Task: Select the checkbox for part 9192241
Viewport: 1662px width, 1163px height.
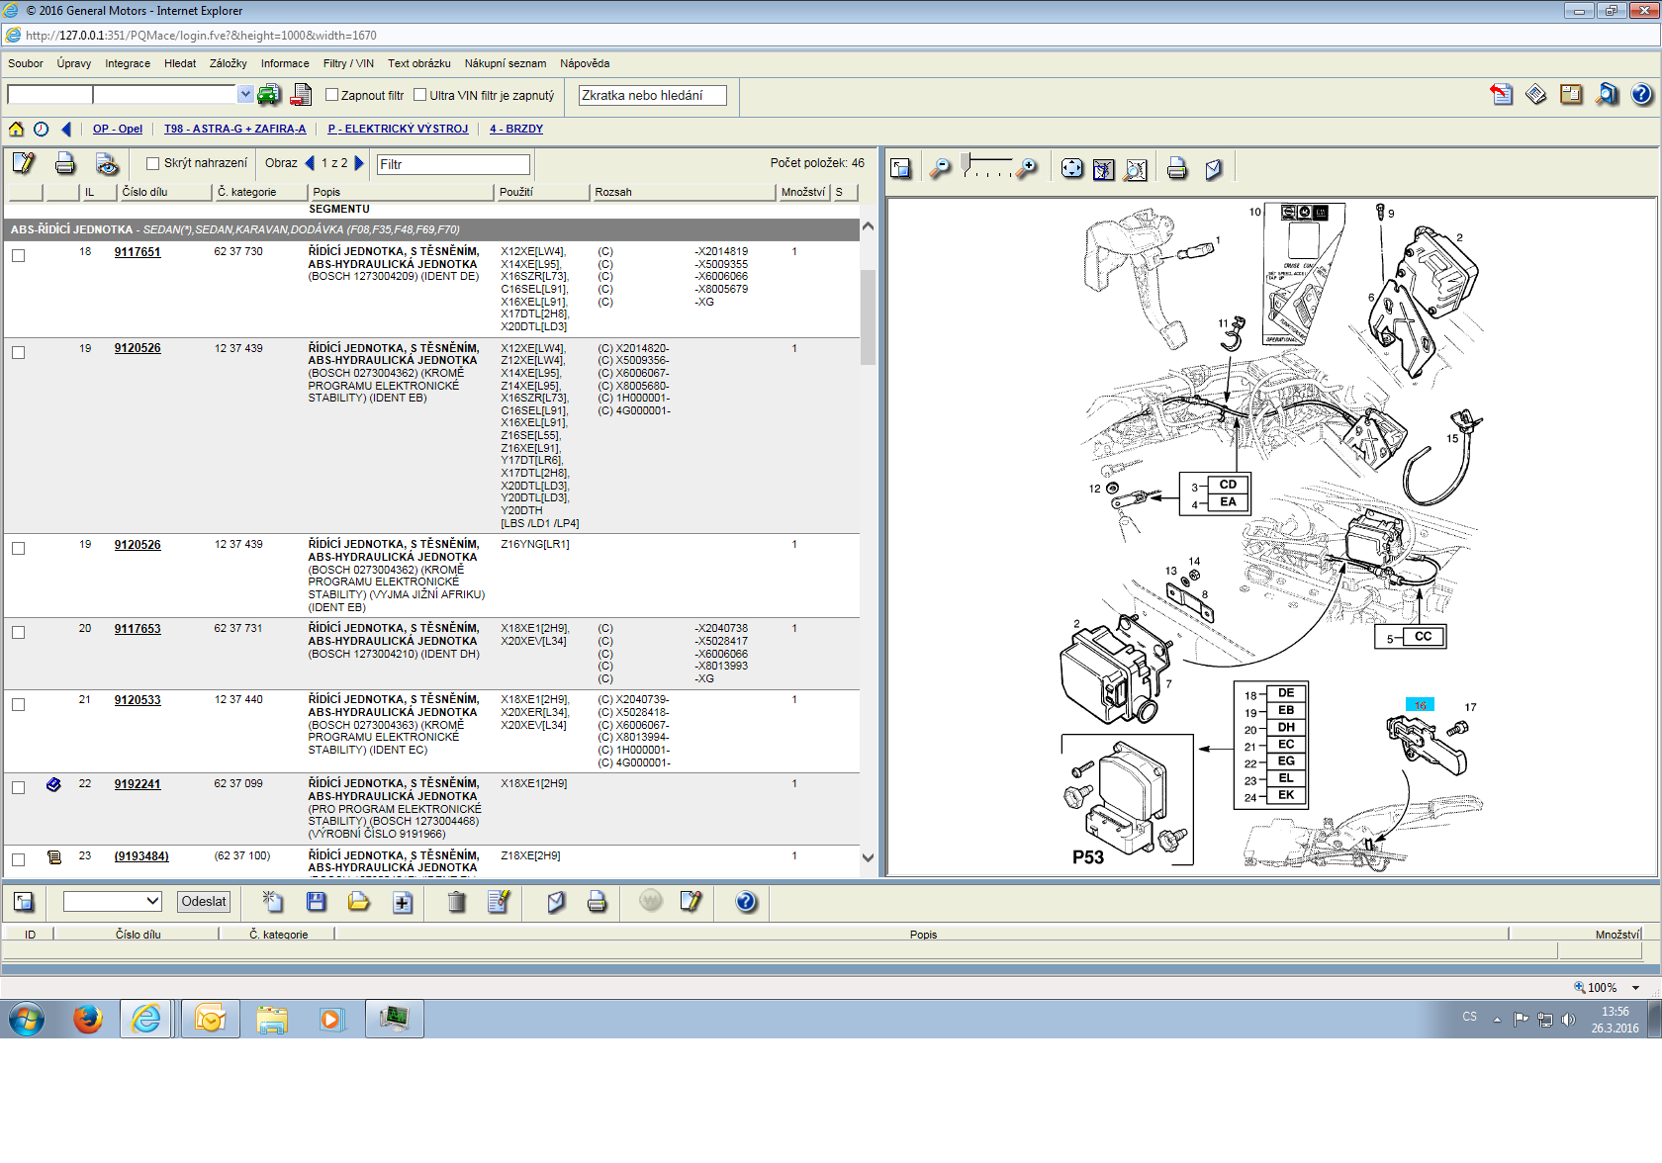Action: [18, 787]
